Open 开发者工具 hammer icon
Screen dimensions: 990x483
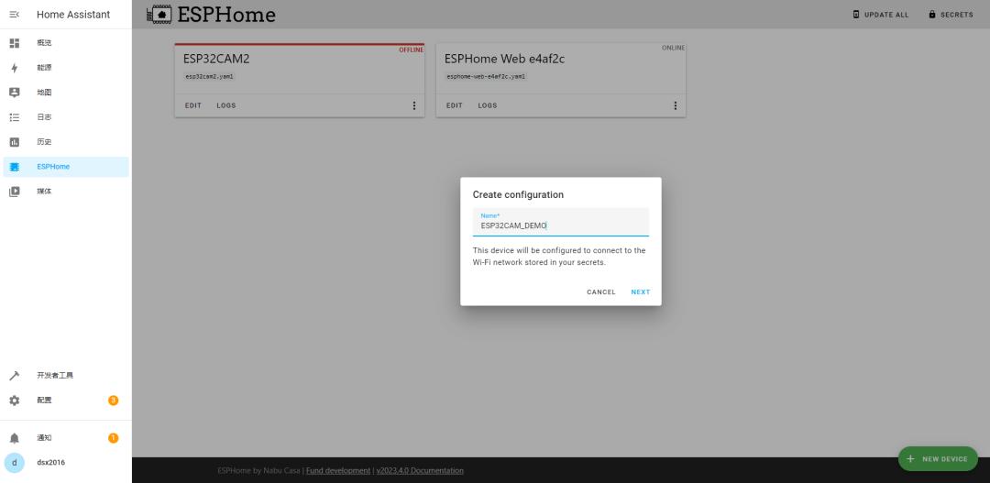click(x=14, y=376)
